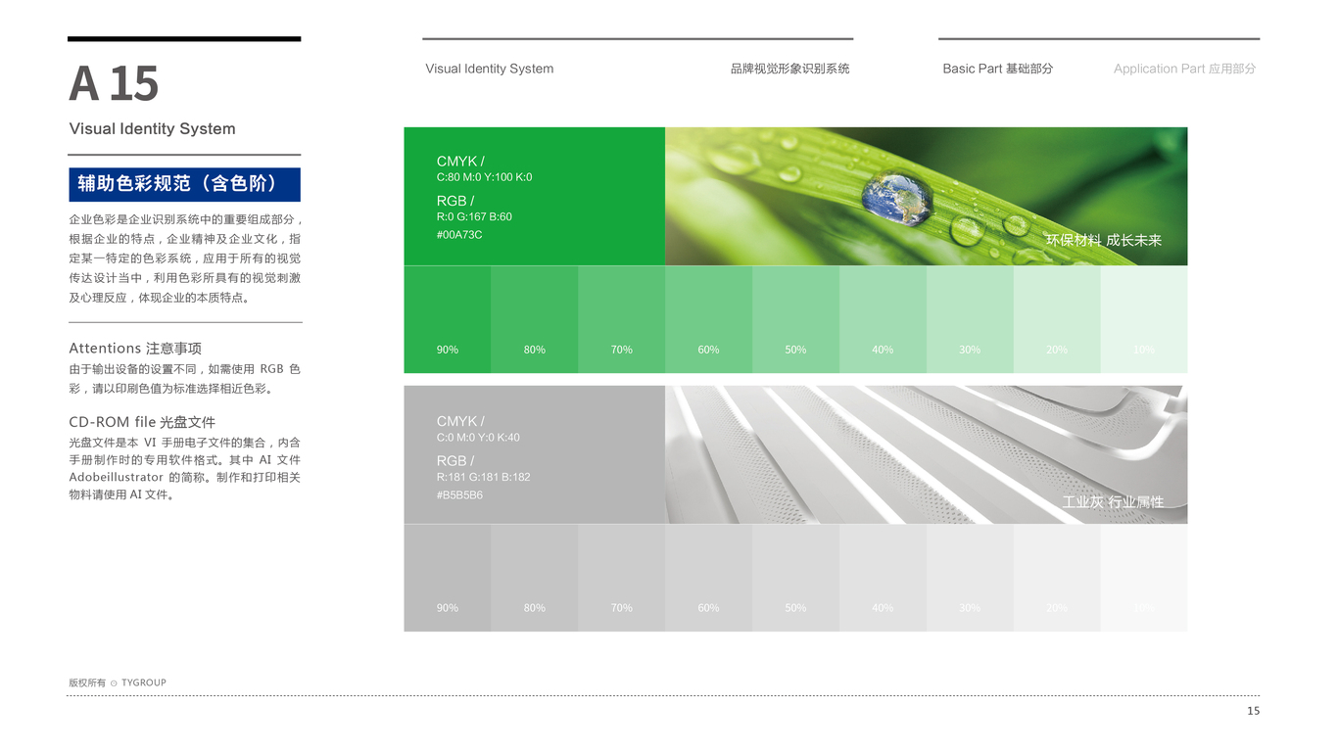Select the gray 80% tint swatch
Screen dimensions: 1338x752
tap(535, 578)
